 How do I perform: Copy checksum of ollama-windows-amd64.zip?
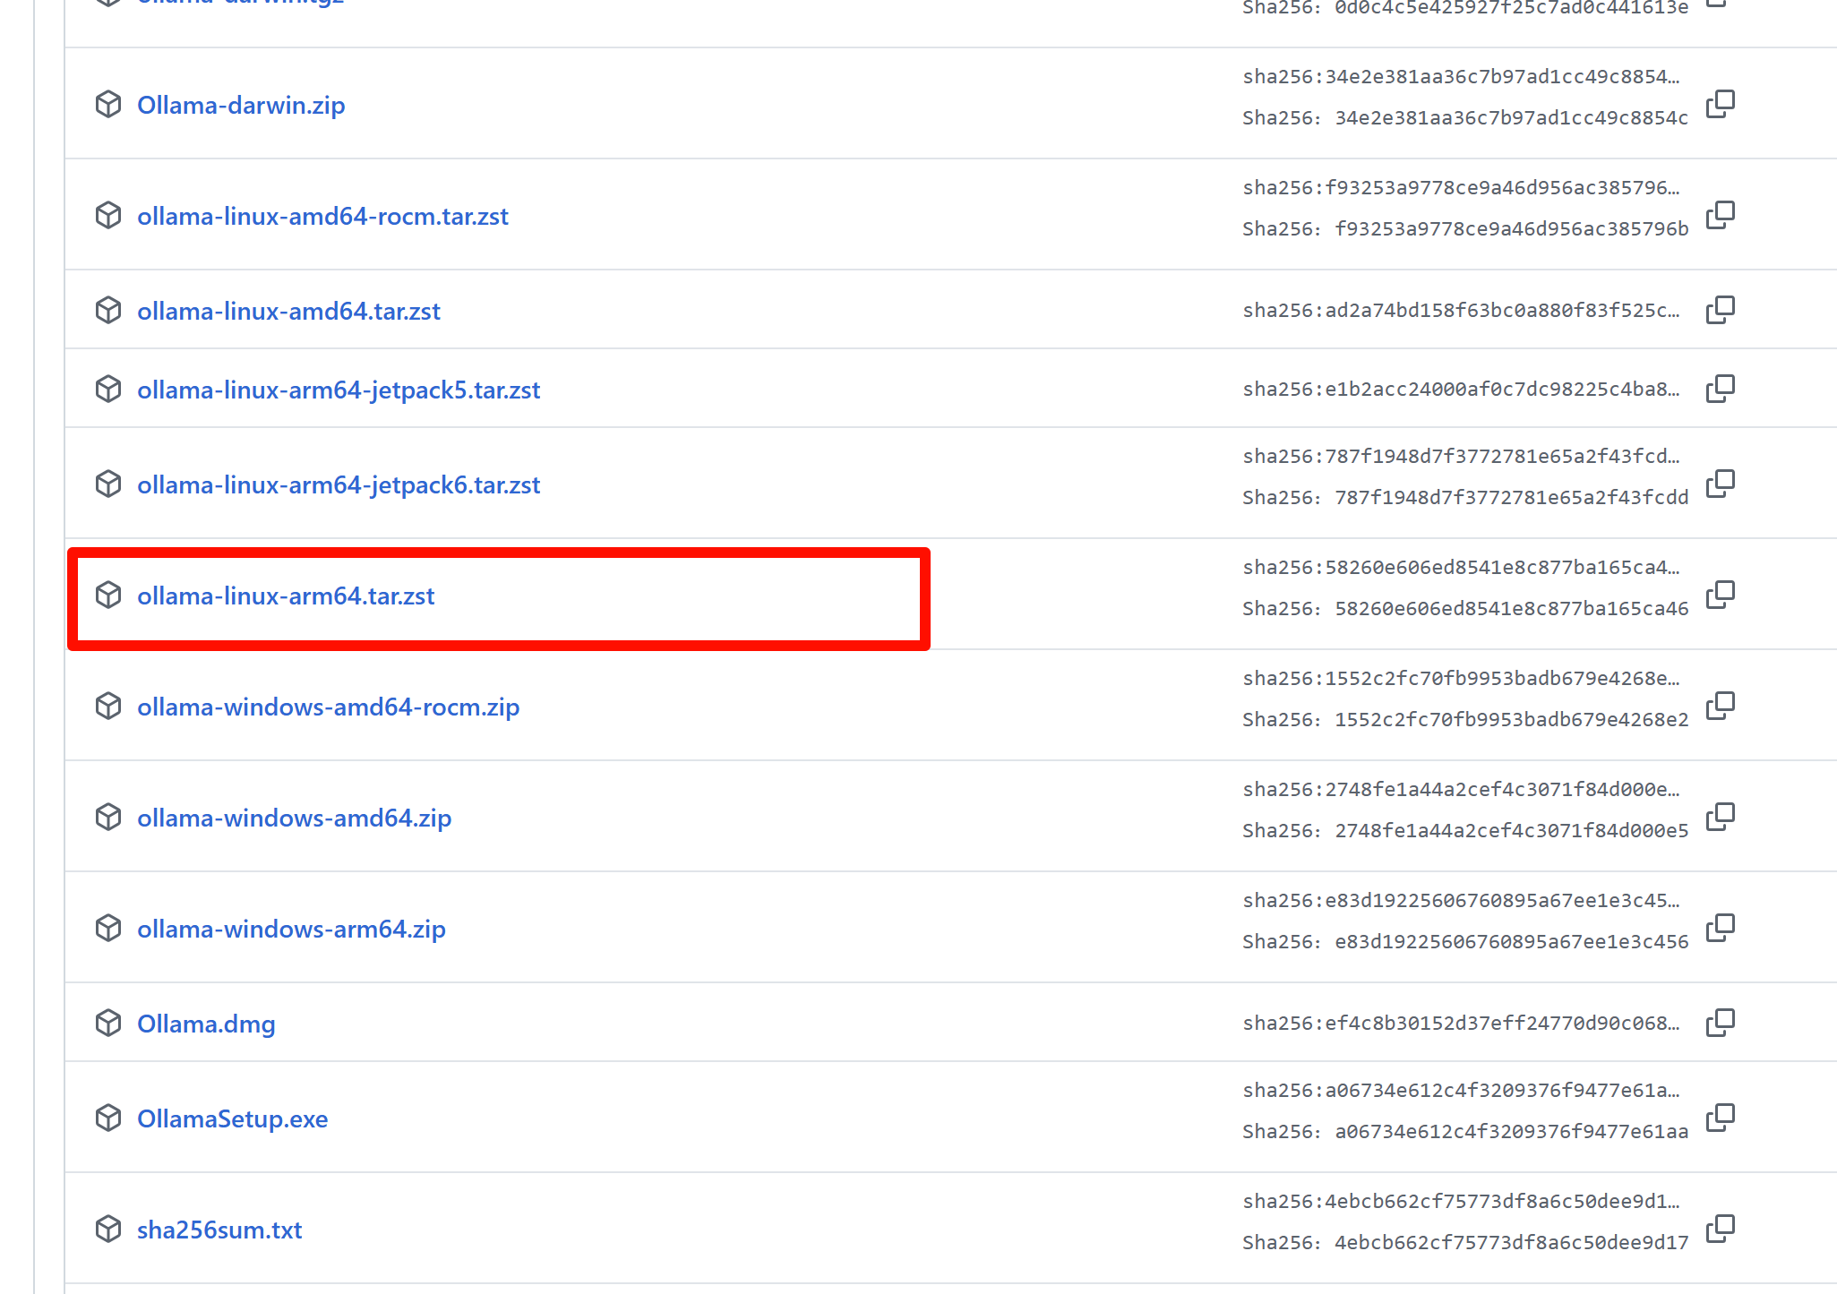coord(1720,817)
